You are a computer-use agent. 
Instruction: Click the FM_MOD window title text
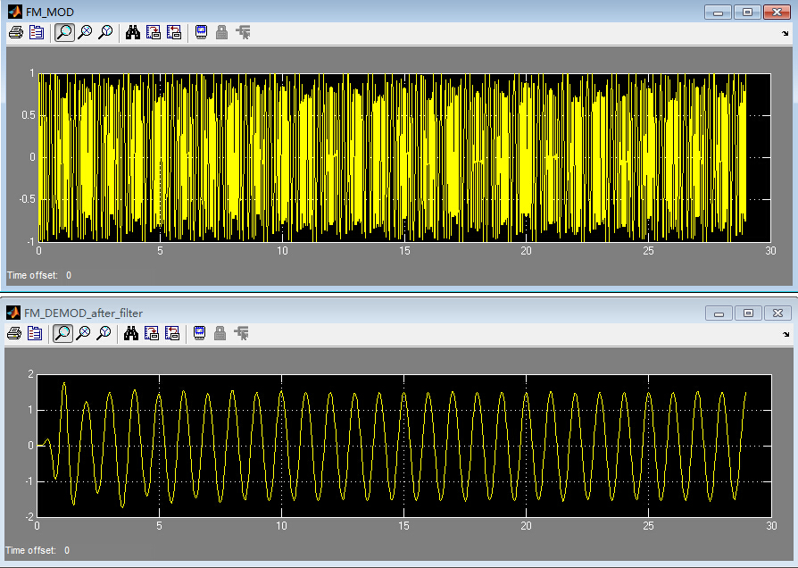point(49,13)
